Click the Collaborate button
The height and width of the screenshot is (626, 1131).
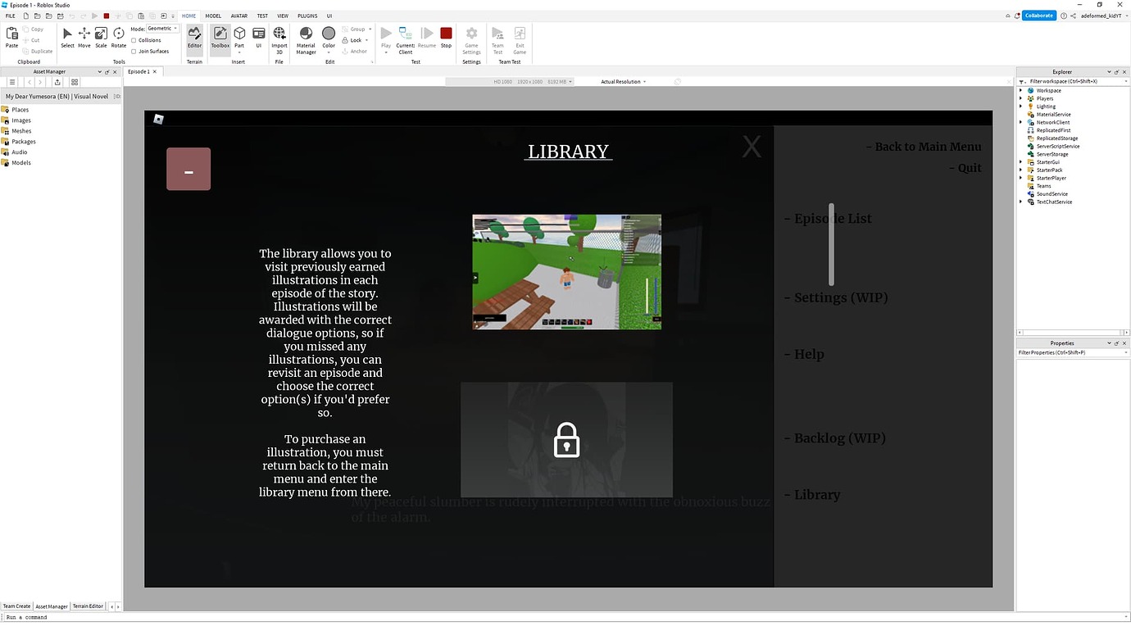(x=1038, y=15)
